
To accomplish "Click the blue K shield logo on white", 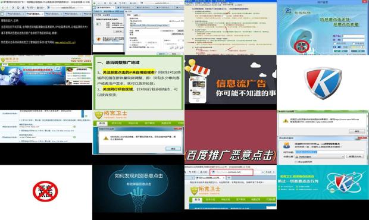I will click(323, 83).
